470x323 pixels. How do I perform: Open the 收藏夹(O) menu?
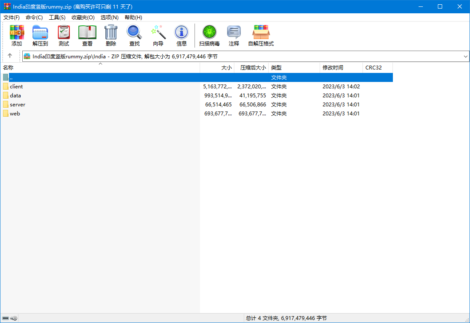coord(83,18)
